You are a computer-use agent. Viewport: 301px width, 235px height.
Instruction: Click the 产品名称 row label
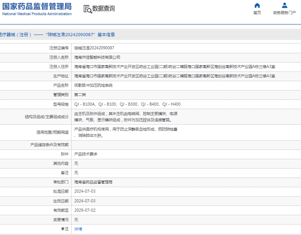(x=61, y=85)
